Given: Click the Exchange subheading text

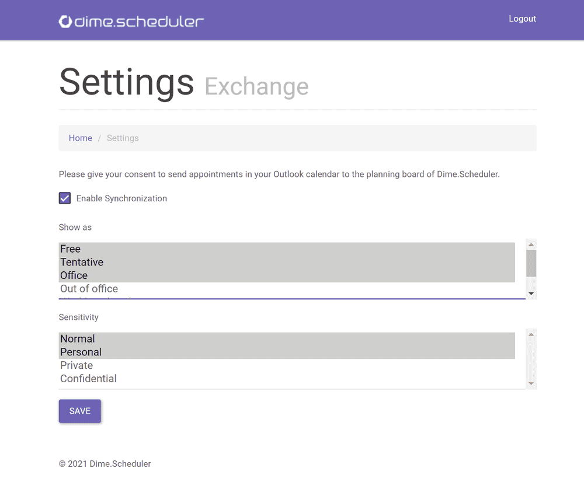Looking at the screenshot, I should point(256,87).
